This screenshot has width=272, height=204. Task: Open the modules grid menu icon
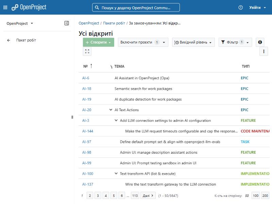(5, 7)
